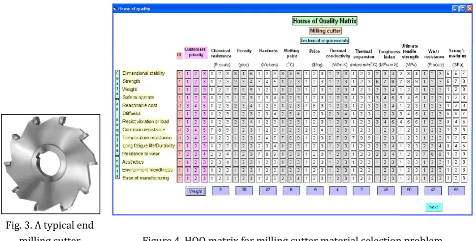
Task: Click the Safe to operate requirement label
Action: click(138, 97)
